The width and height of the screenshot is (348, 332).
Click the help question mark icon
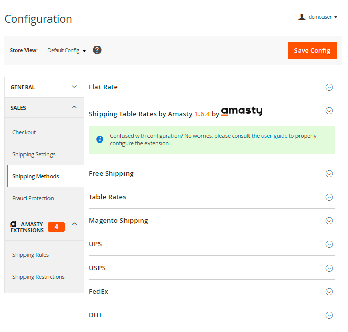97,50
